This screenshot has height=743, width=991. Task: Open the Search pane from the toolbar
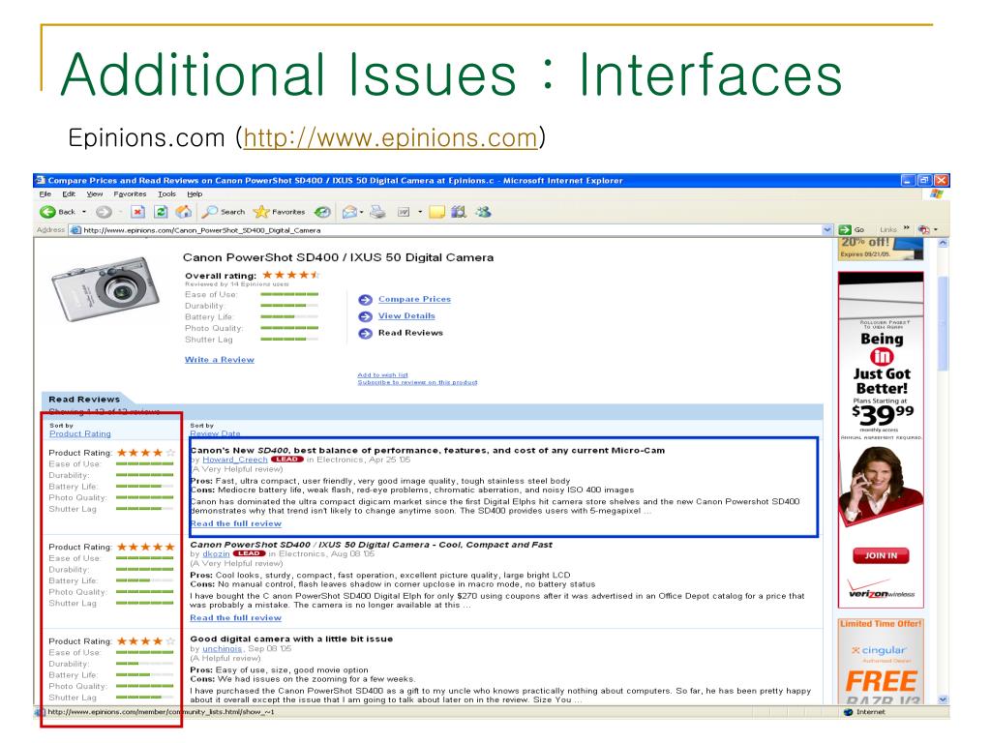pyautogui.click(x=224, y=212)
